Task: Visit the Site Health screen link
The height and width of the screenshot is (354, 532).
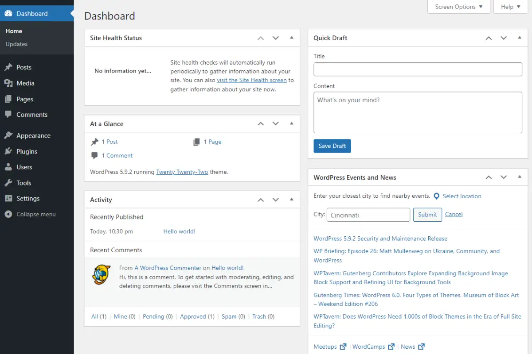Action: 252,80
